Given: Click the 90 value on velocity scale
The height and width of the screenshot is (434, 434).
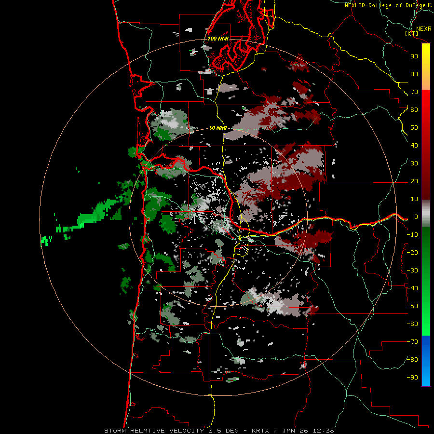Looking at the screenshot, I should pos(414,56).
